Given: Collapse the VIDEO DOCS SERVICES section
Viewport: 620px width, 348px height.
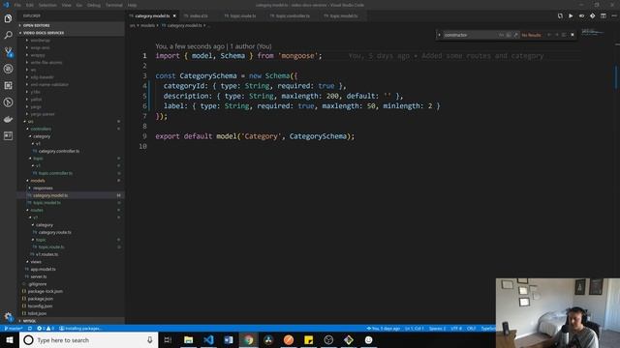Looking at the screenshot, I should pyautogui.click(x=71, y=33).
